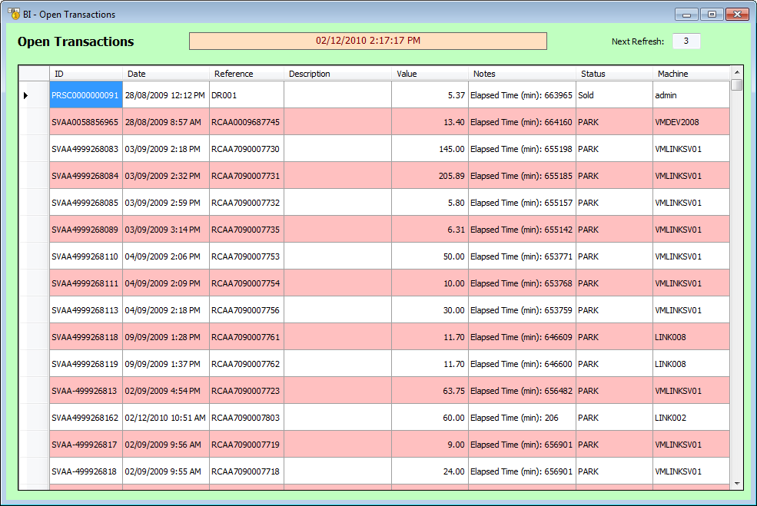Click the current row indicator arrow
The height and width of the screenshot is (506, 757).
coord(25,95)
